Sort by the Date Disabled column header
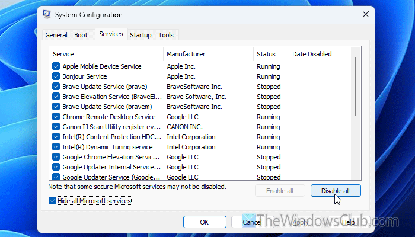415x237 pixels. [x=319, y=54]
